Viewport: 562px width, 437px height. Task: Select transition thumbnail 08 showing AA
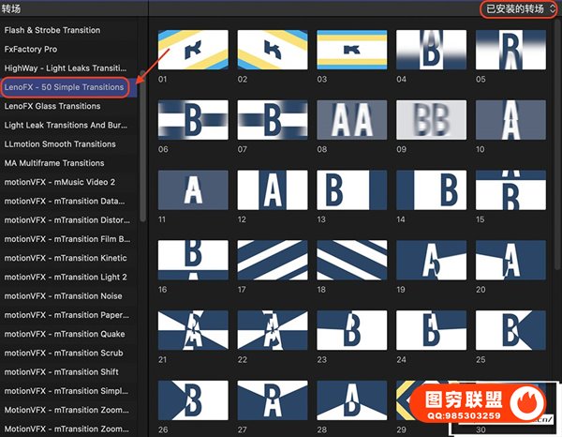tap(349, 121)
